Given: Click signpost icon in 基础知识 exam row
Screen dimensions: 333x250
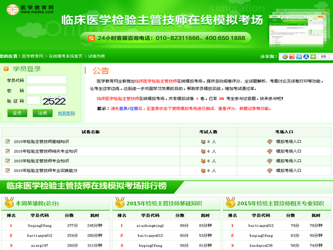Looking at the screenshot, I should pos(270,141).
